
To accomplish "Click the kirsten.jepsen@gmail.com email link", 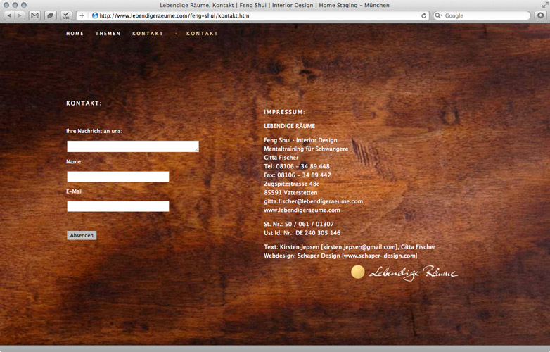I will tap(359, 246).
